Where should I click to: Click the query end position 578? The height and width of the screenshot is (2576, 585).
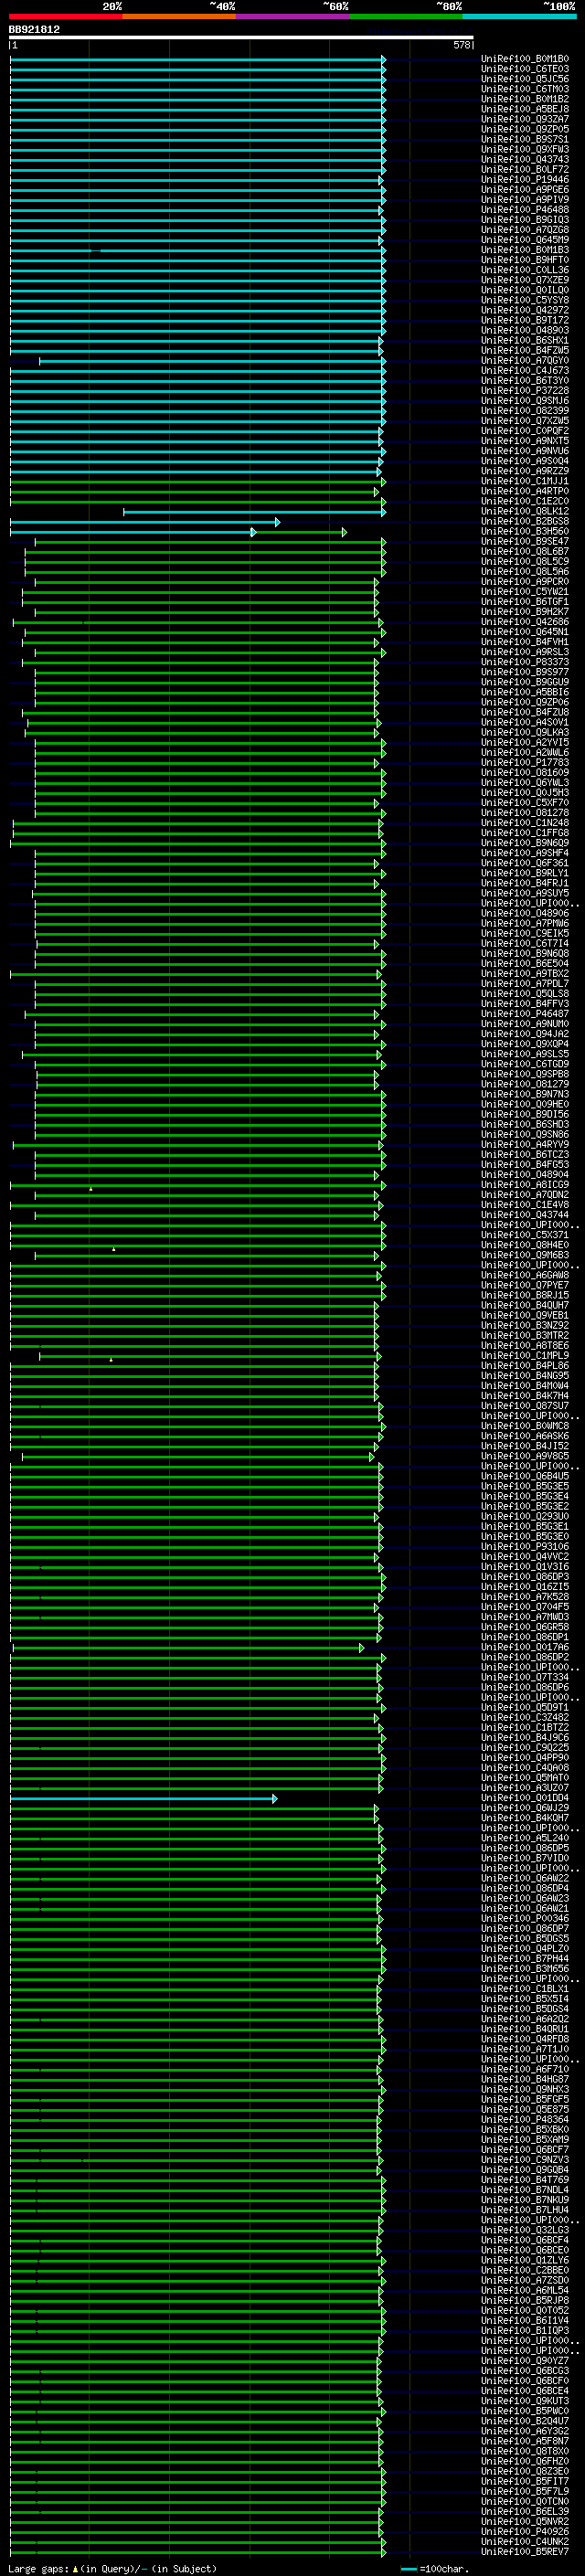(461, 45)
